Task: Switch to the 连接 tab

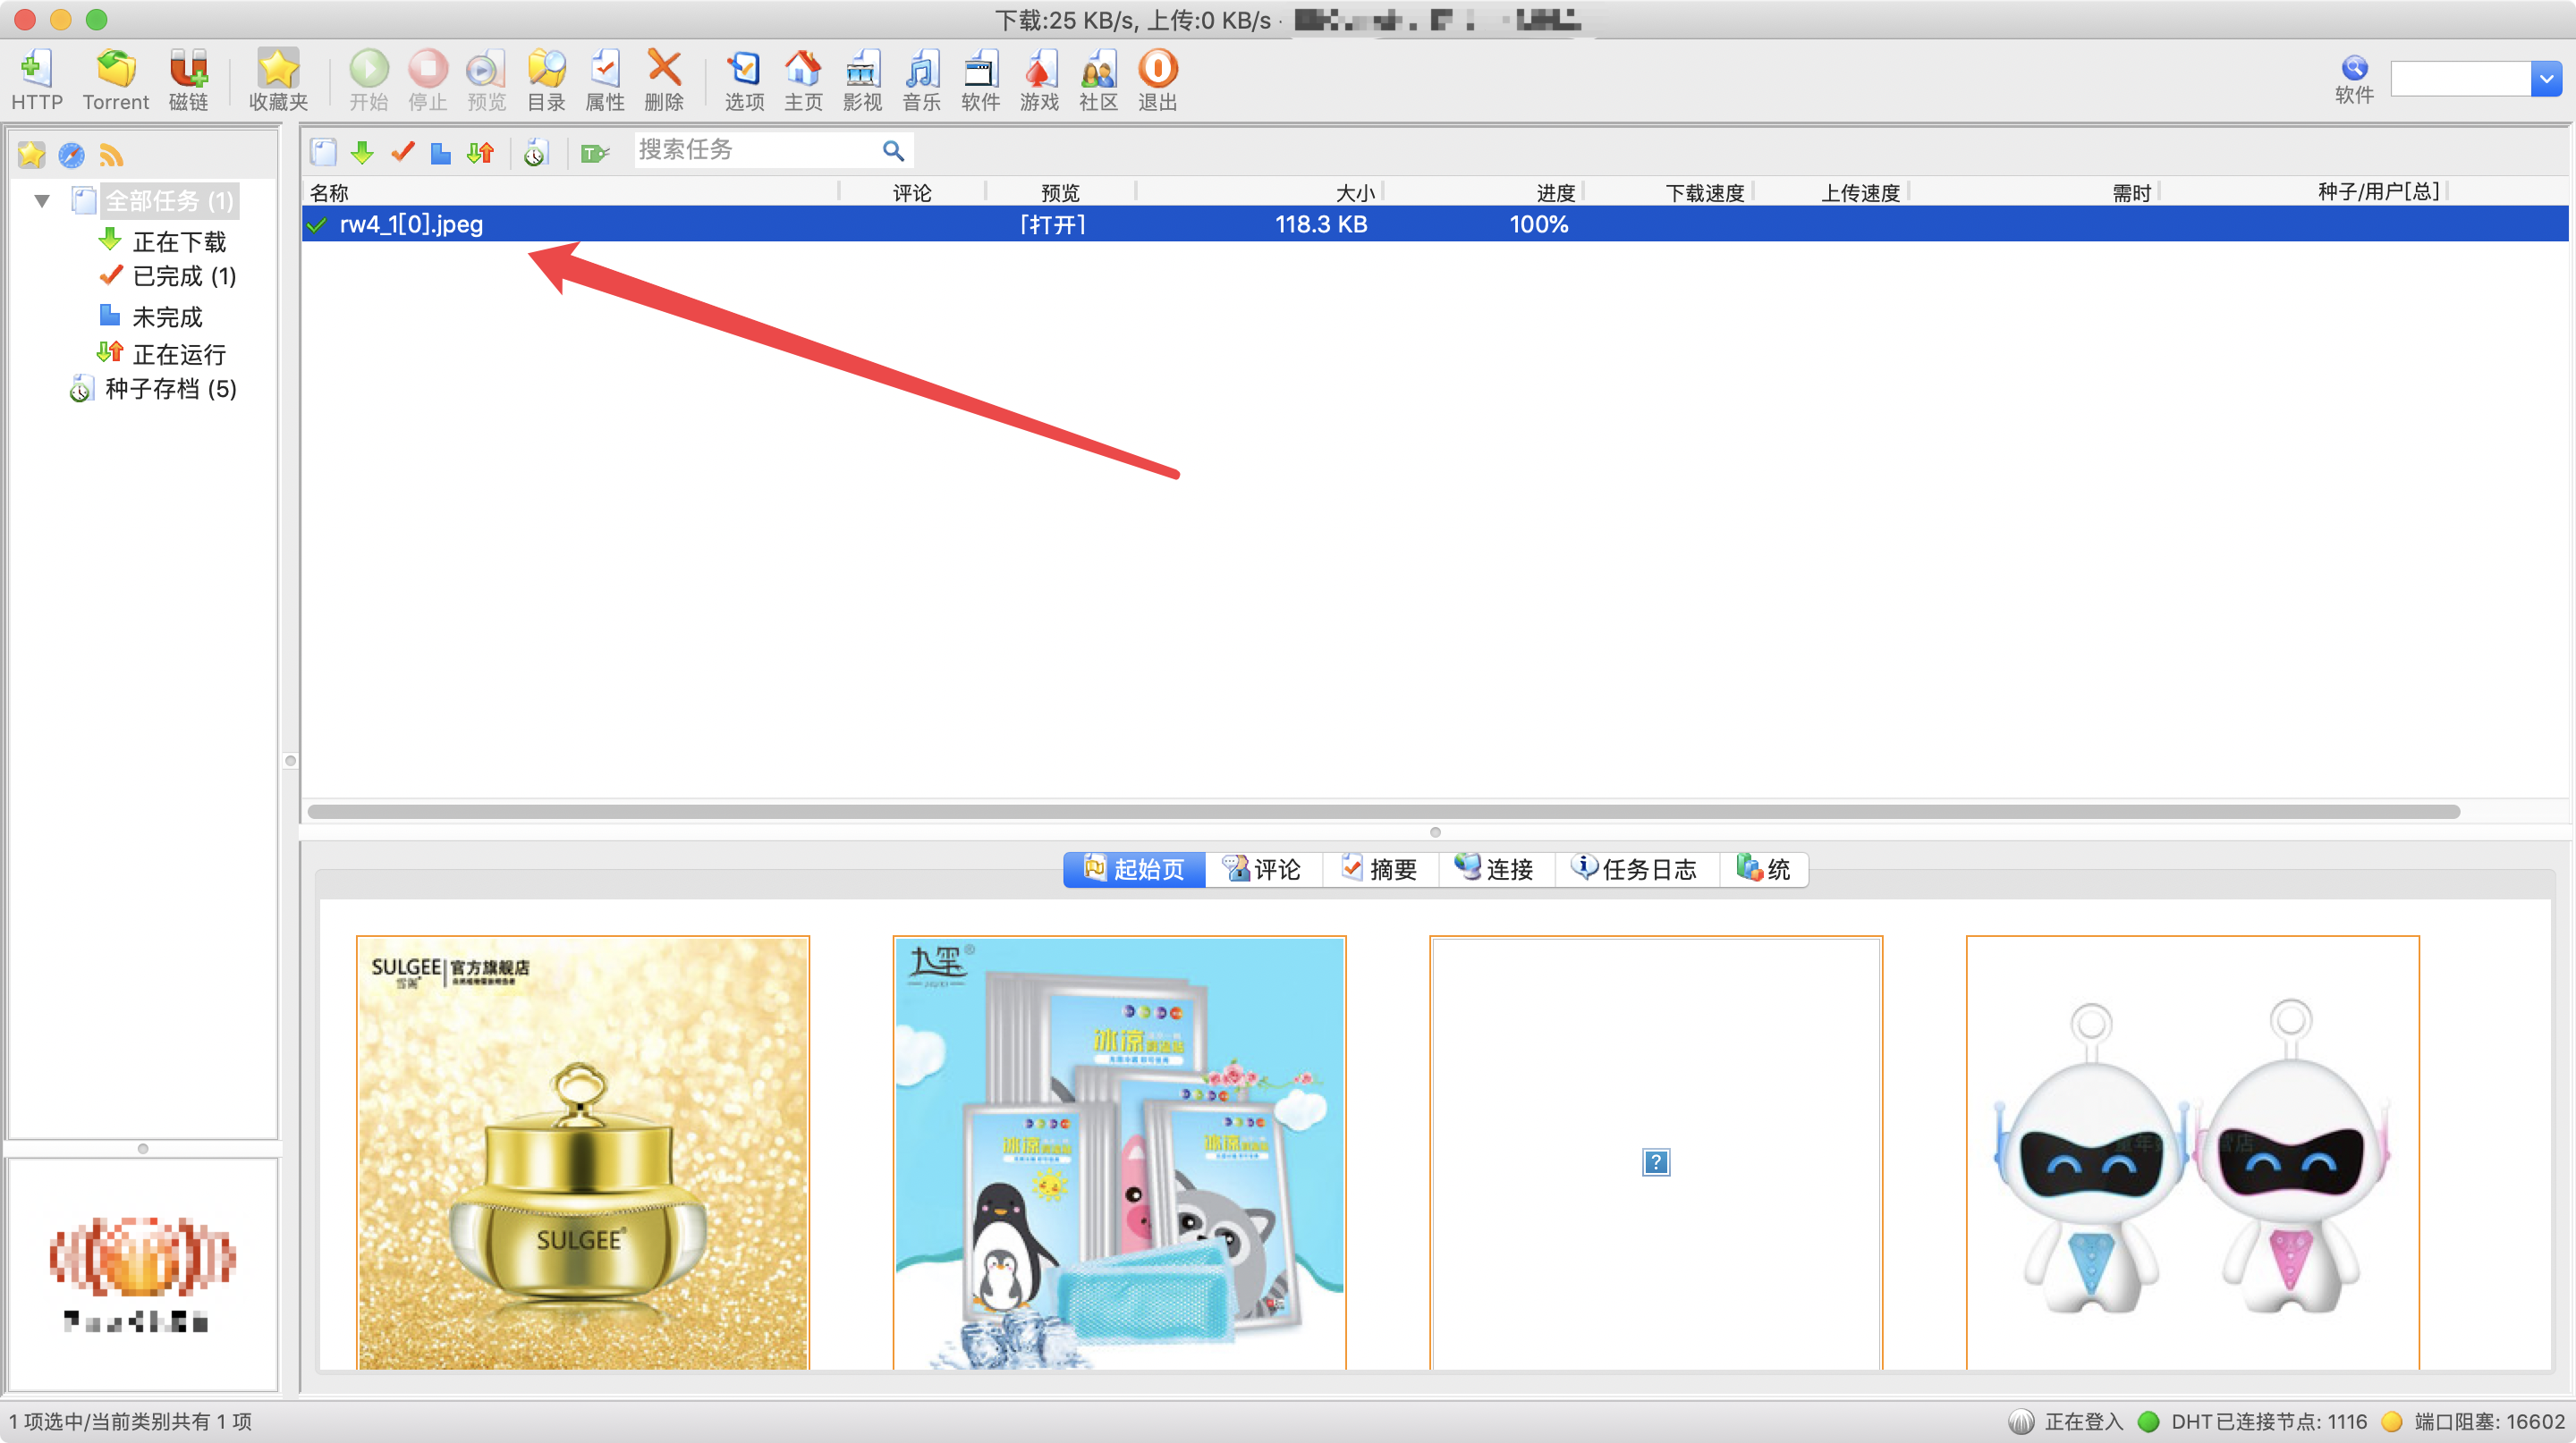Action: (1496, 869)
